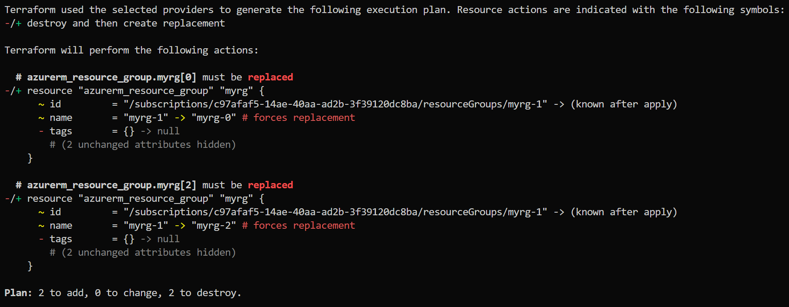Image resolution: width=789 pixels, height=307 pixels.
Task: Click closing brace of the myrg[2] block
Action: coord(30,266)
